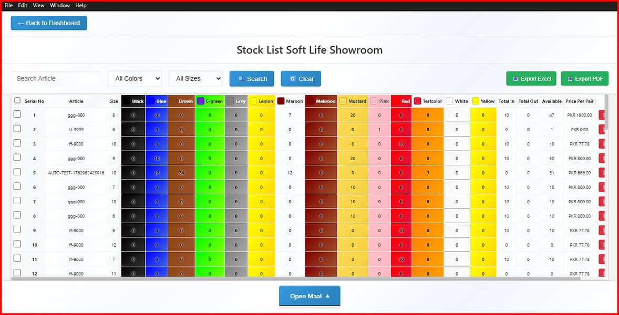Click the delete icon on the third ff-9000 row
This screenshot has height=315, width=619.
(x=602, y=245)
